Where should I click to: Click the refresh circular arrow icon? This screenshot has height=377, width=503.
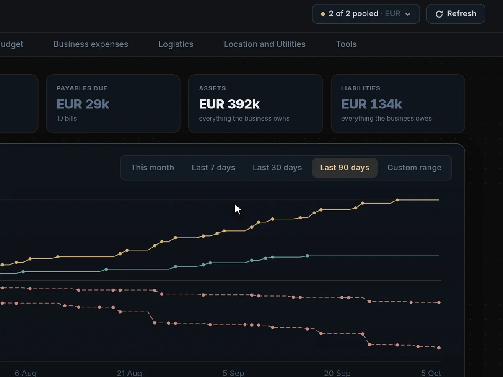point(439,14)
